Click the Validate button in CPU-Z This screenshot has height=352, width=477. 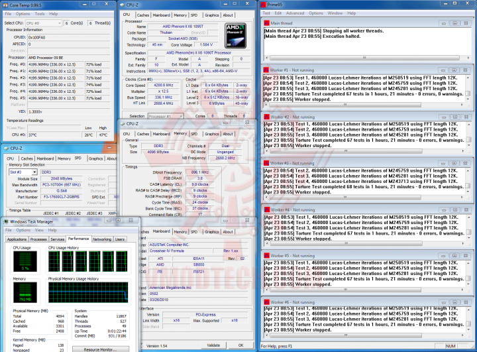[x=213, y=345]
